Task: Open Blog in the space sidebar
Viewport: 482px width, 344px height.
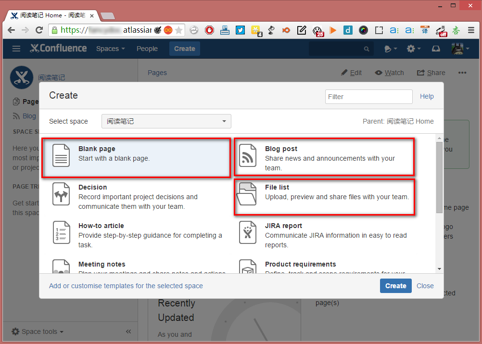Action: pos(25,116)
